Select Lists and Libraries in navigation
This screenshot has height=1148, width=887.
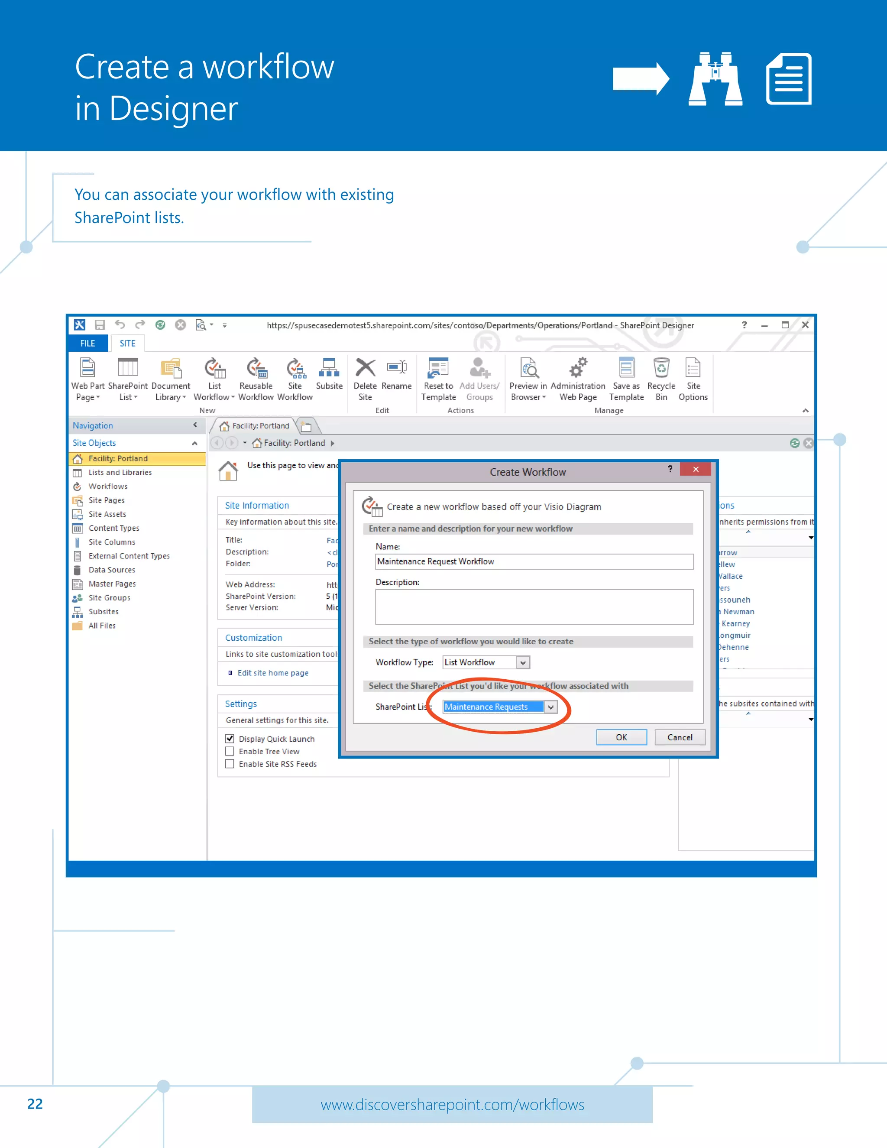[120, 473]
